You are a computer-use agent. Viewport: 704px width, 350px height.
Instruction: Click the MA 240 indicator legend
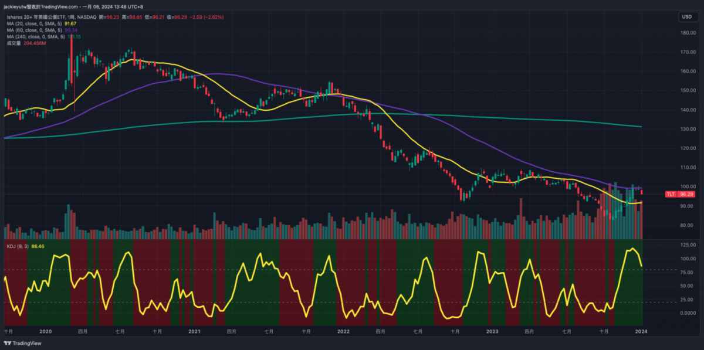tap(35, 36)
